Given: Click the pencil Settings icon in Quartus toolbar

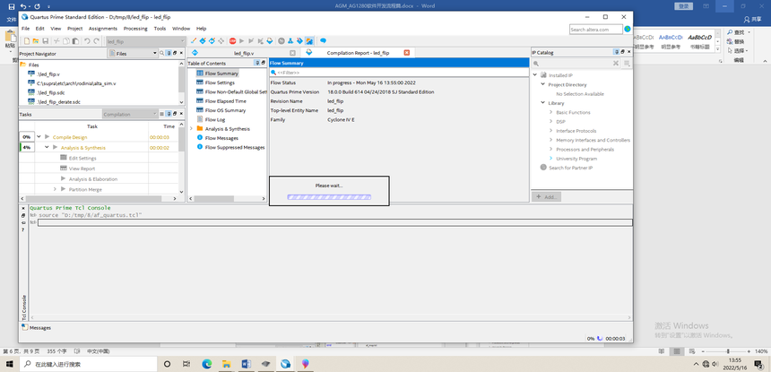Looking at the screenshot, I should [194, 41].
